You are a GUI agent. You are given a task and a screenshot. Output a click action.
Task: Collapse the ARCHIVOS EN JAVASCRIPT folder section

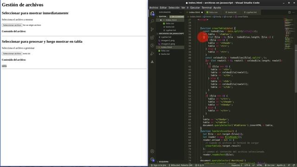[x=170, y=33]
